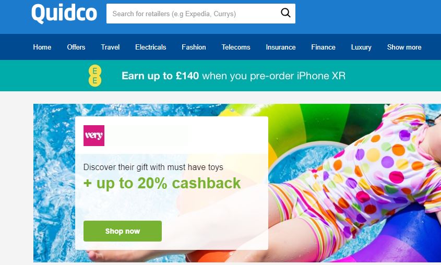The height and width of the screenshot is (265, 441).
Task: Go to the Offers section
Action: [76, 47]
